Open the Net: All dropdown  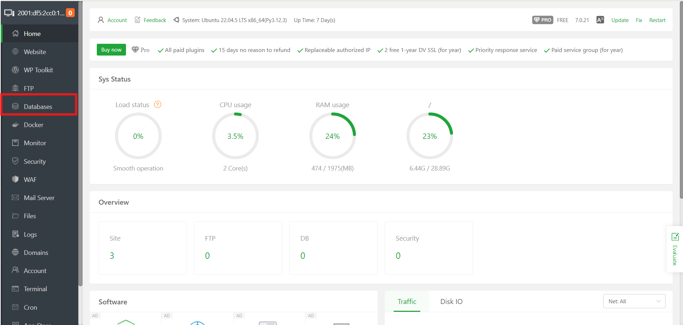(x=634, y=301)
